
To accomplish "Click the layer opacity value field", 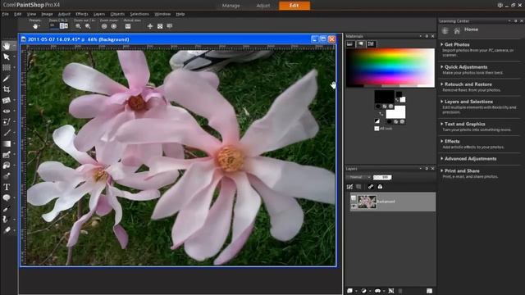I will coord(382,177).
